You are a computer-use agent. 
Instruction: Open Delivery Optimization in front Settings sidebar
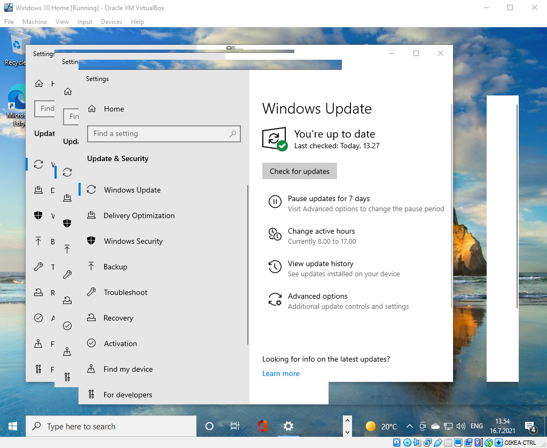pyautogui.click(x=164, y=215)
